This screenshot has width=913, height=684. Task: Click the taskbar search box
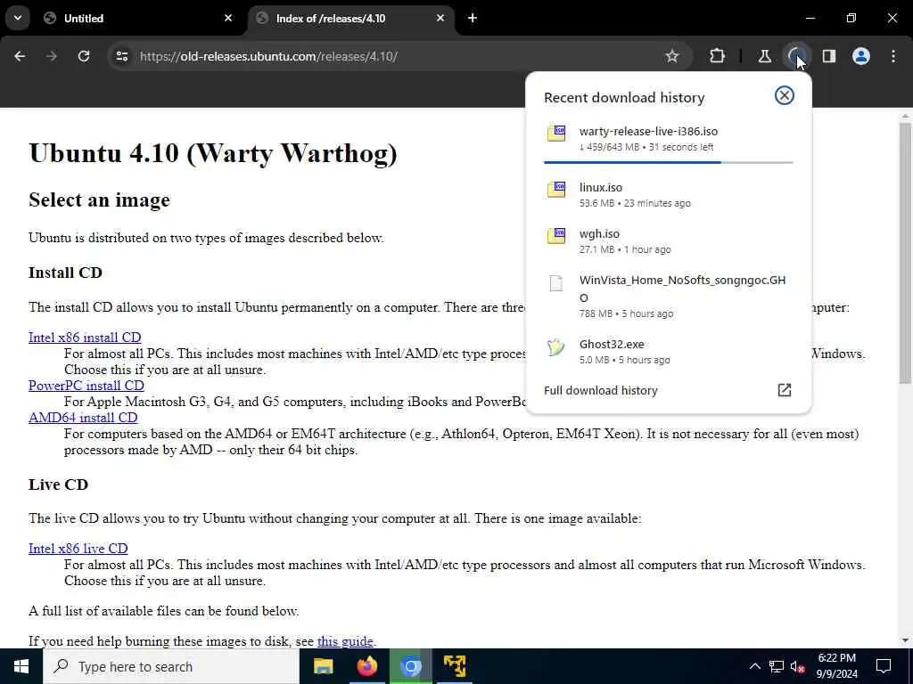tap(171, 666)
